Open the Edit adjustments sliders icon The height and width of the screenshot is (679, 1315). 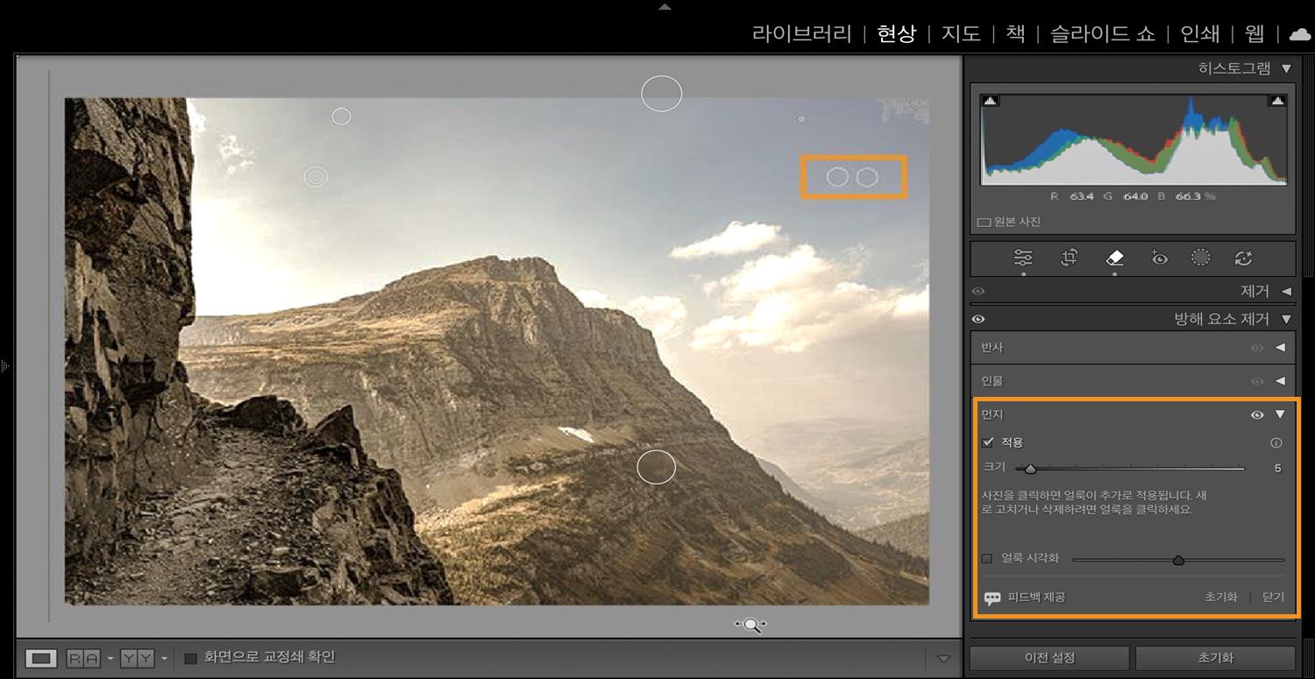pyautogui.click(x=1023, y=258)
